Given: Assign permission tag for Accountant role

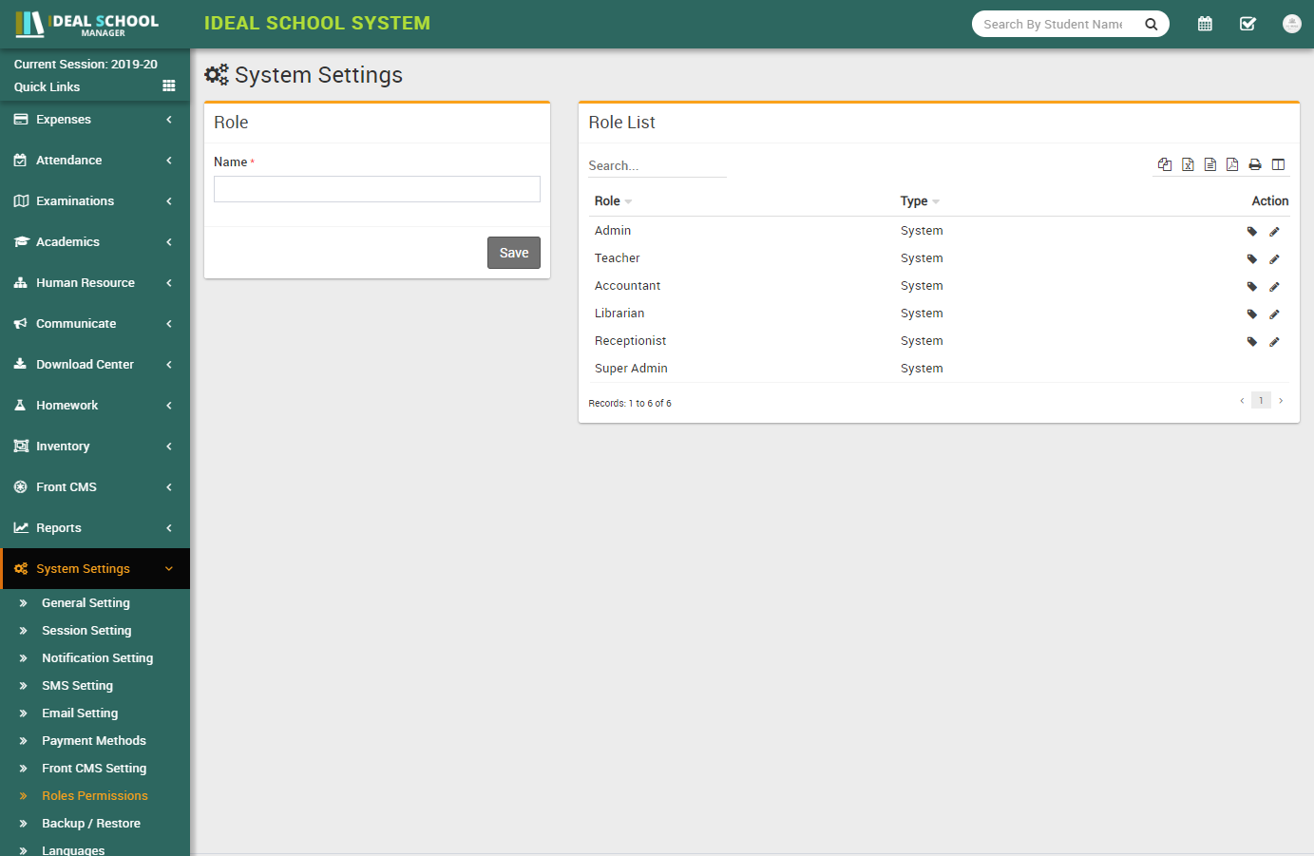Looking at the screenshot, I should 1252,286.
